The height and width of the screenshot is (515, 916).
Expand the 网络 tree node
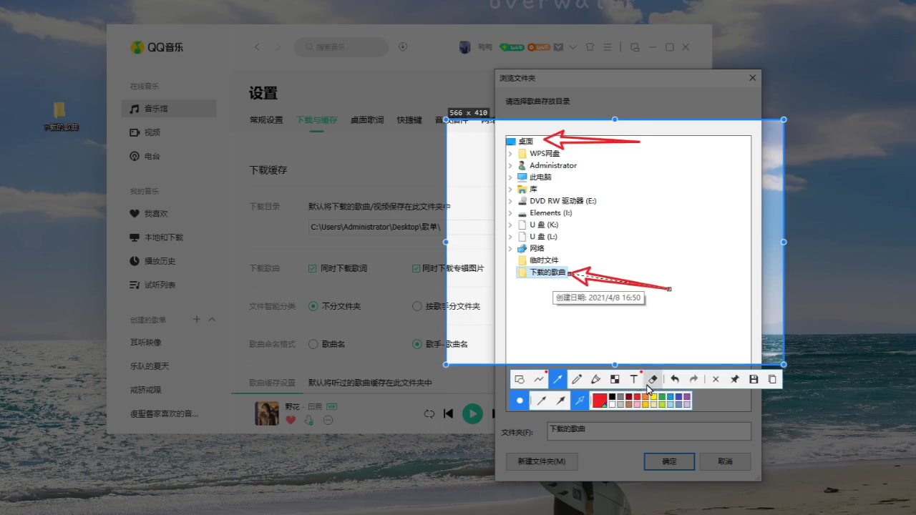click(x=510, y=248)
